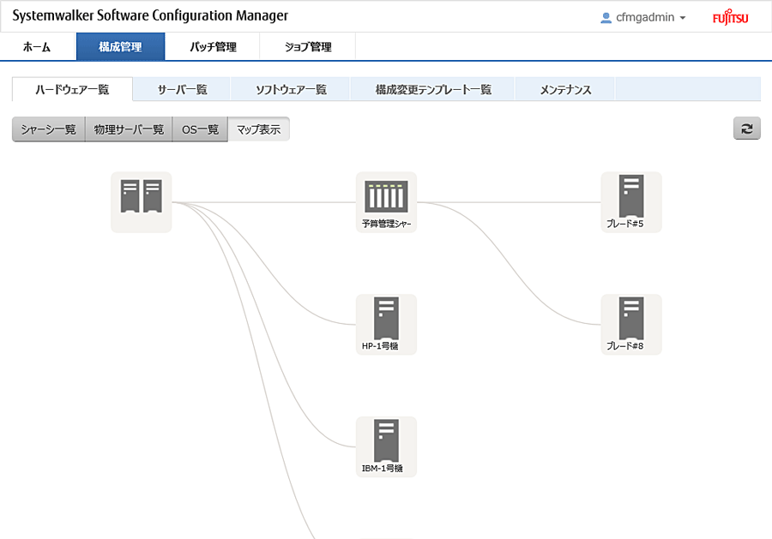The width and height of the screenshot is (772, 539).
Task: Click the HP-1号機 node label
Action: [380, 346]
